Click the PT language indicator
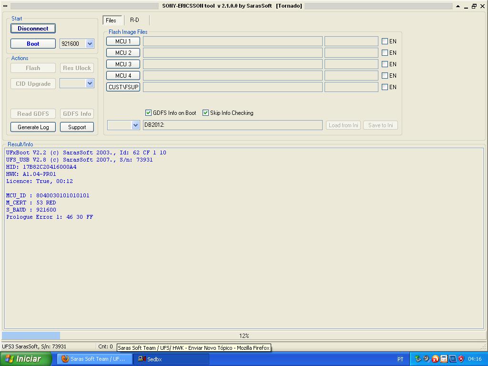Image resolution: width=488 pixels, height=366 pixels. pos(400,359)
